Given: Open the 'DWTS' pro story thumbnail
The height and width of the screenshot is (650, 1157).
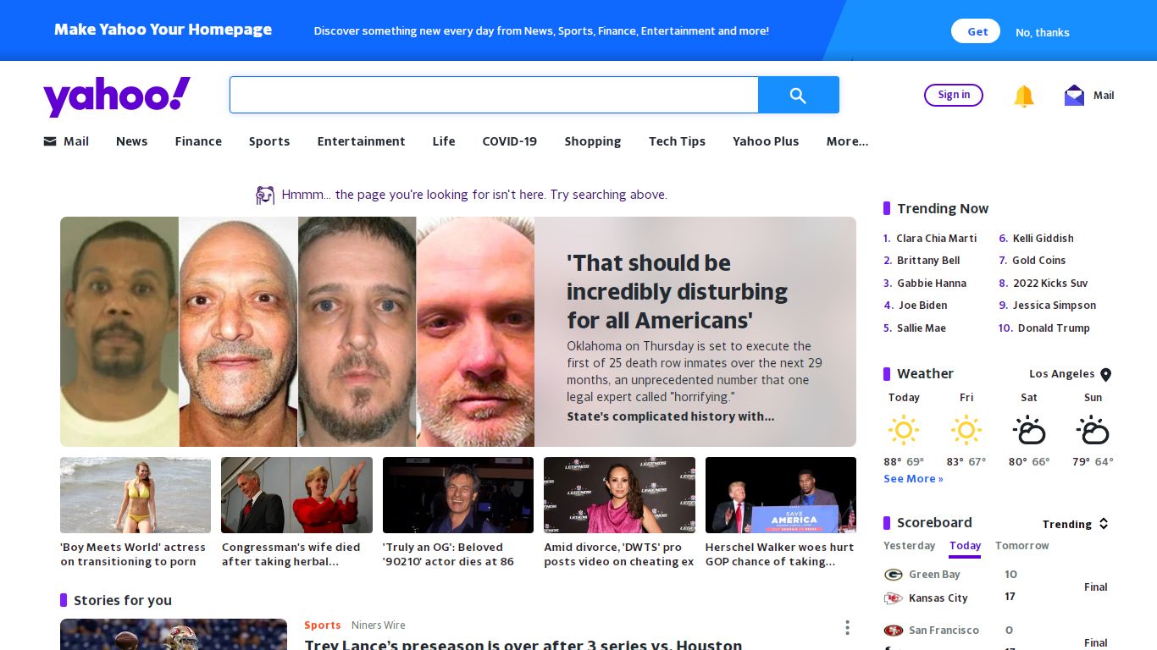Looking at the screenshot, I should pyautogui.click(x=619, y=495).
